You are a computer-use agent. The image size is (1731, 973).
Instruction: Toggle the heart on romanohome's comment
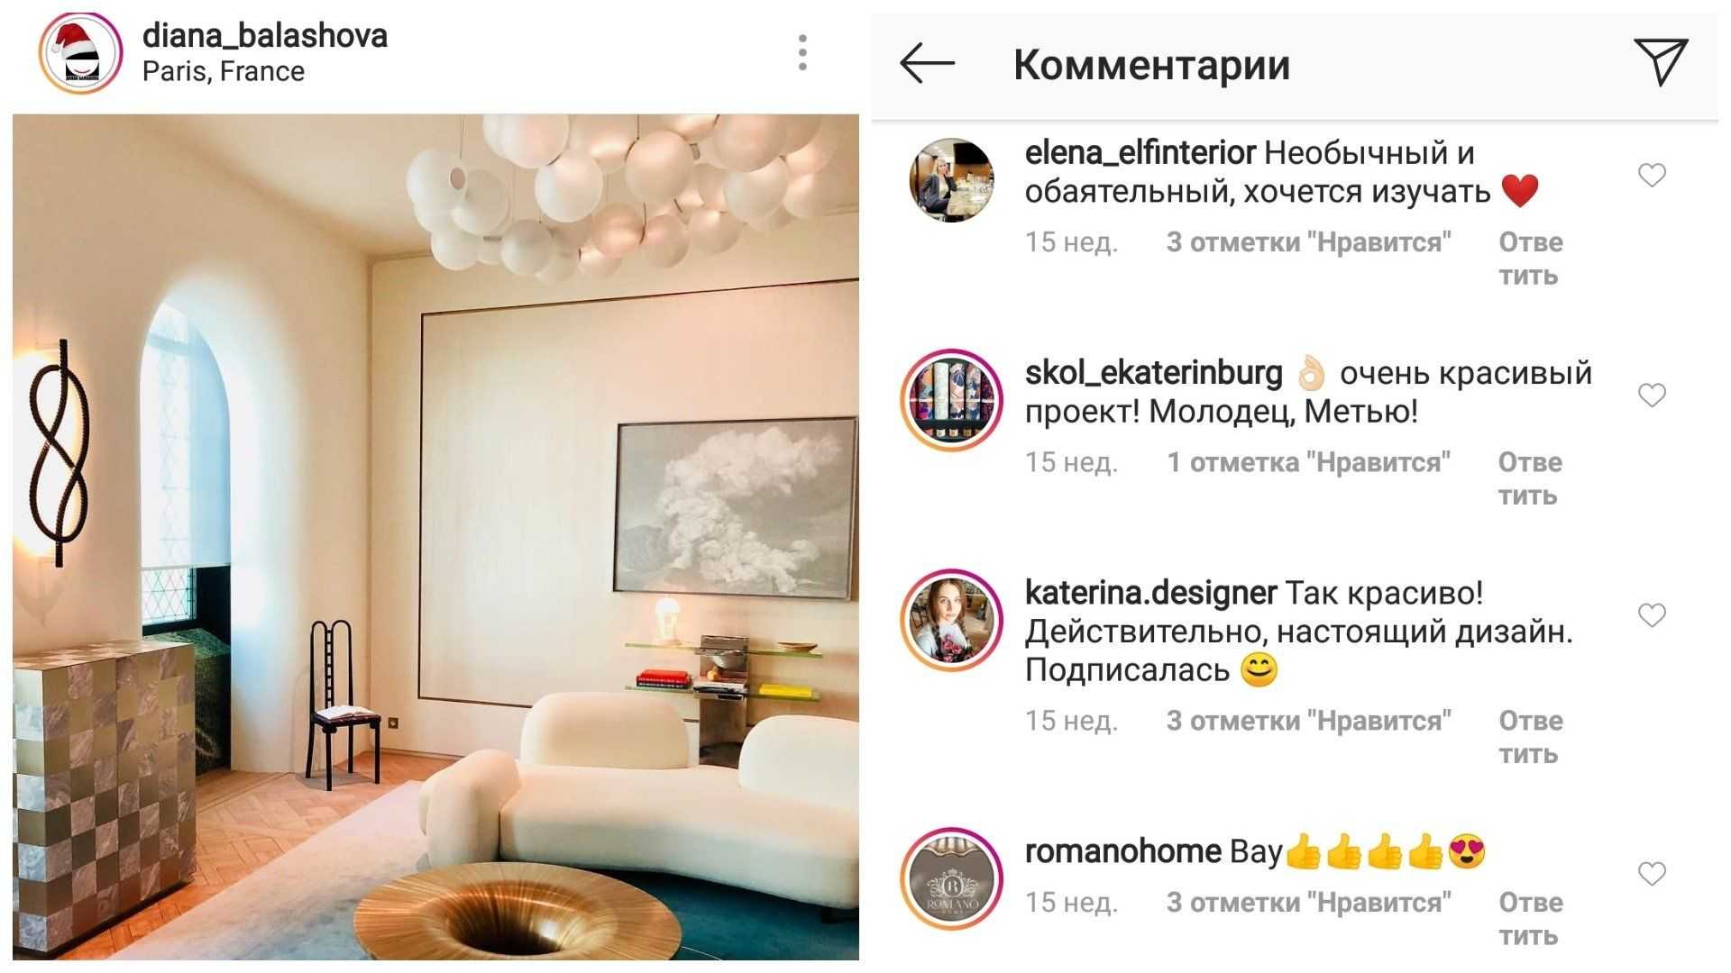click(1652, 873)
